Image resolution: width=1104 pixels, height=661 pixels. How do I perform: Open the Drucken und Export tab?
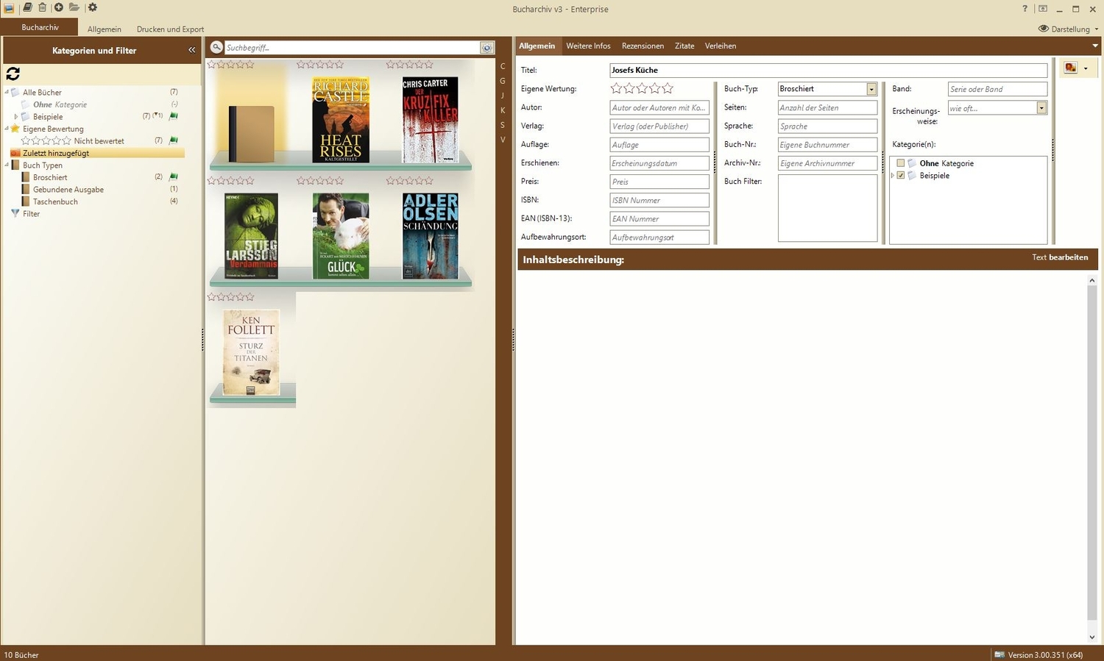point(170,29)
